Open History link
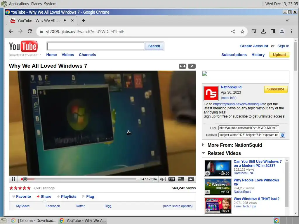This screenshot has width=299, height=224. pyautogui.click(x=258, y=55)
